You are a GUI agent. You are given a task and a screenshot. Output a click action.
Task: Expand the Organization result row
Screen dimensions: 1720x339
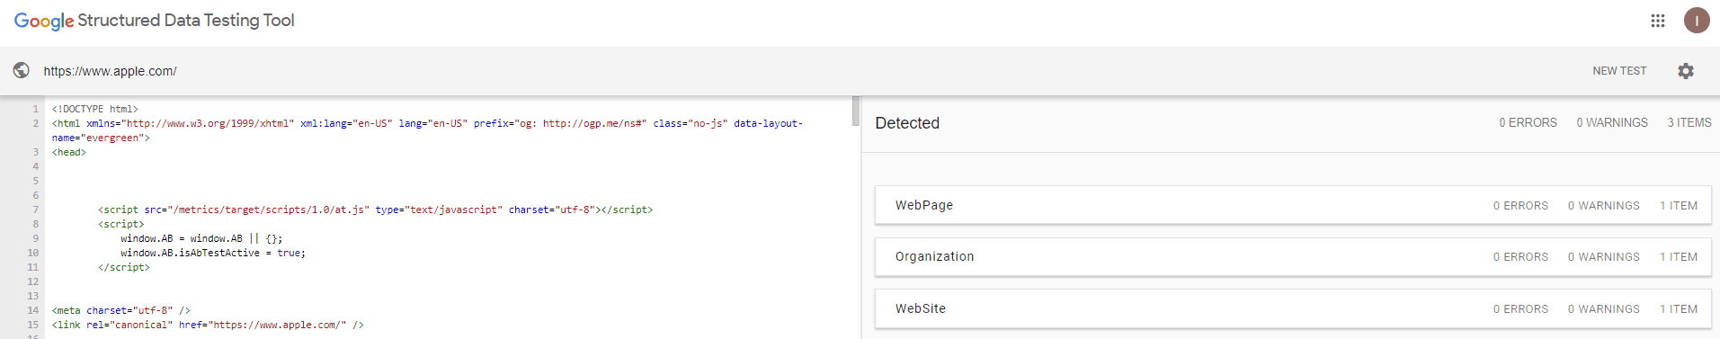click(x=1293, y=256)
